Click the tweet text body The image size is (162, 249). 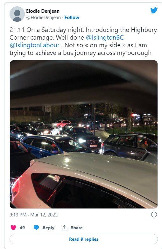(x=83, y=41)
